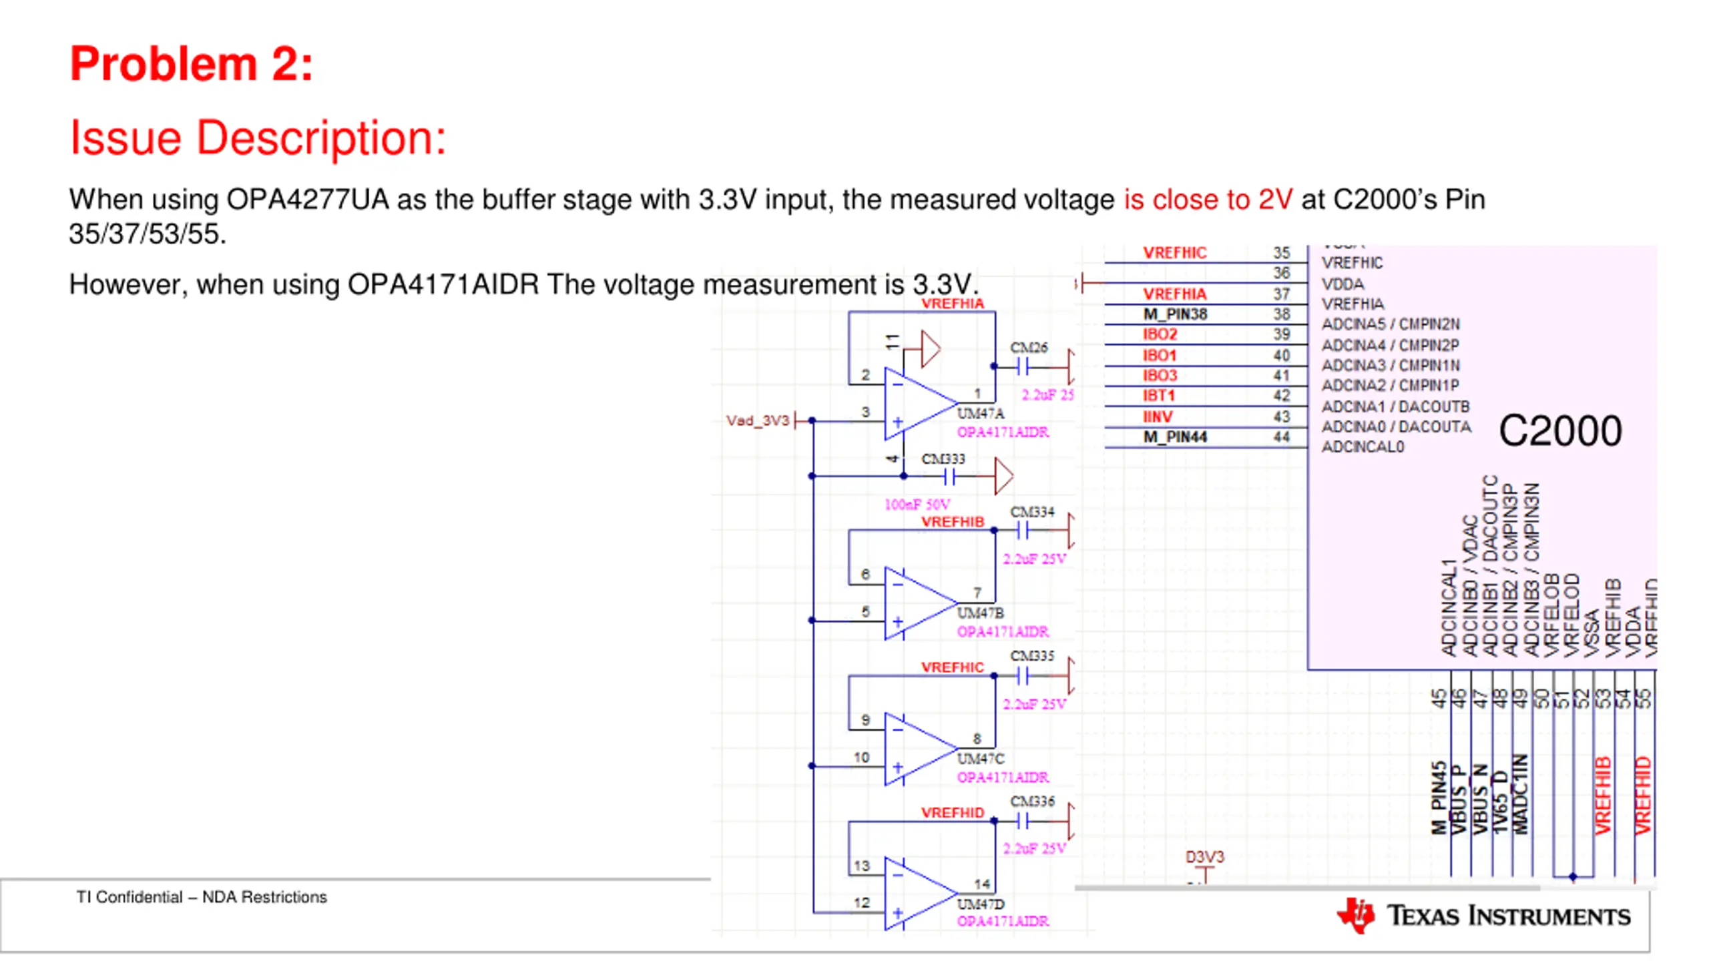1709x961 pixels.
Task: Click the vertical VBUS_P net label
Action: pyautogui.click(x=1459, y=799)
